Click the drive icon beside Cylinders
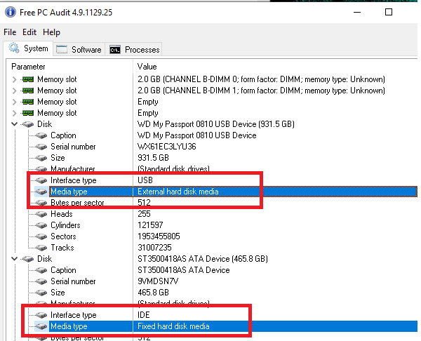Screen dimensions: 421x341 click(41, 225)
